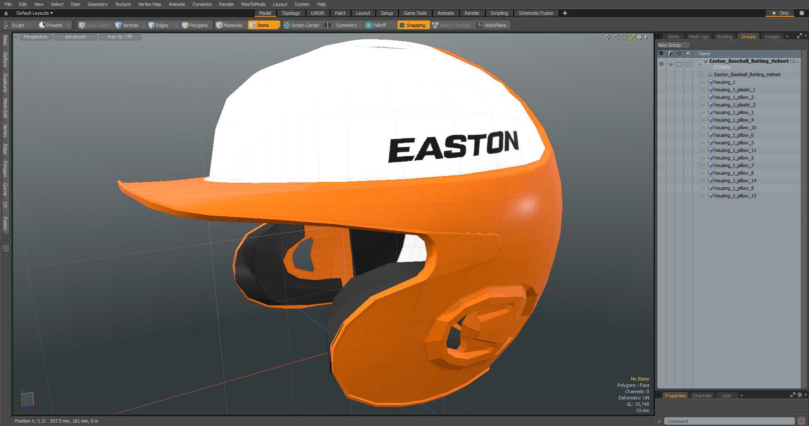Open the WorkPlane menu
The image size is (809, 426).
point(492,25)
